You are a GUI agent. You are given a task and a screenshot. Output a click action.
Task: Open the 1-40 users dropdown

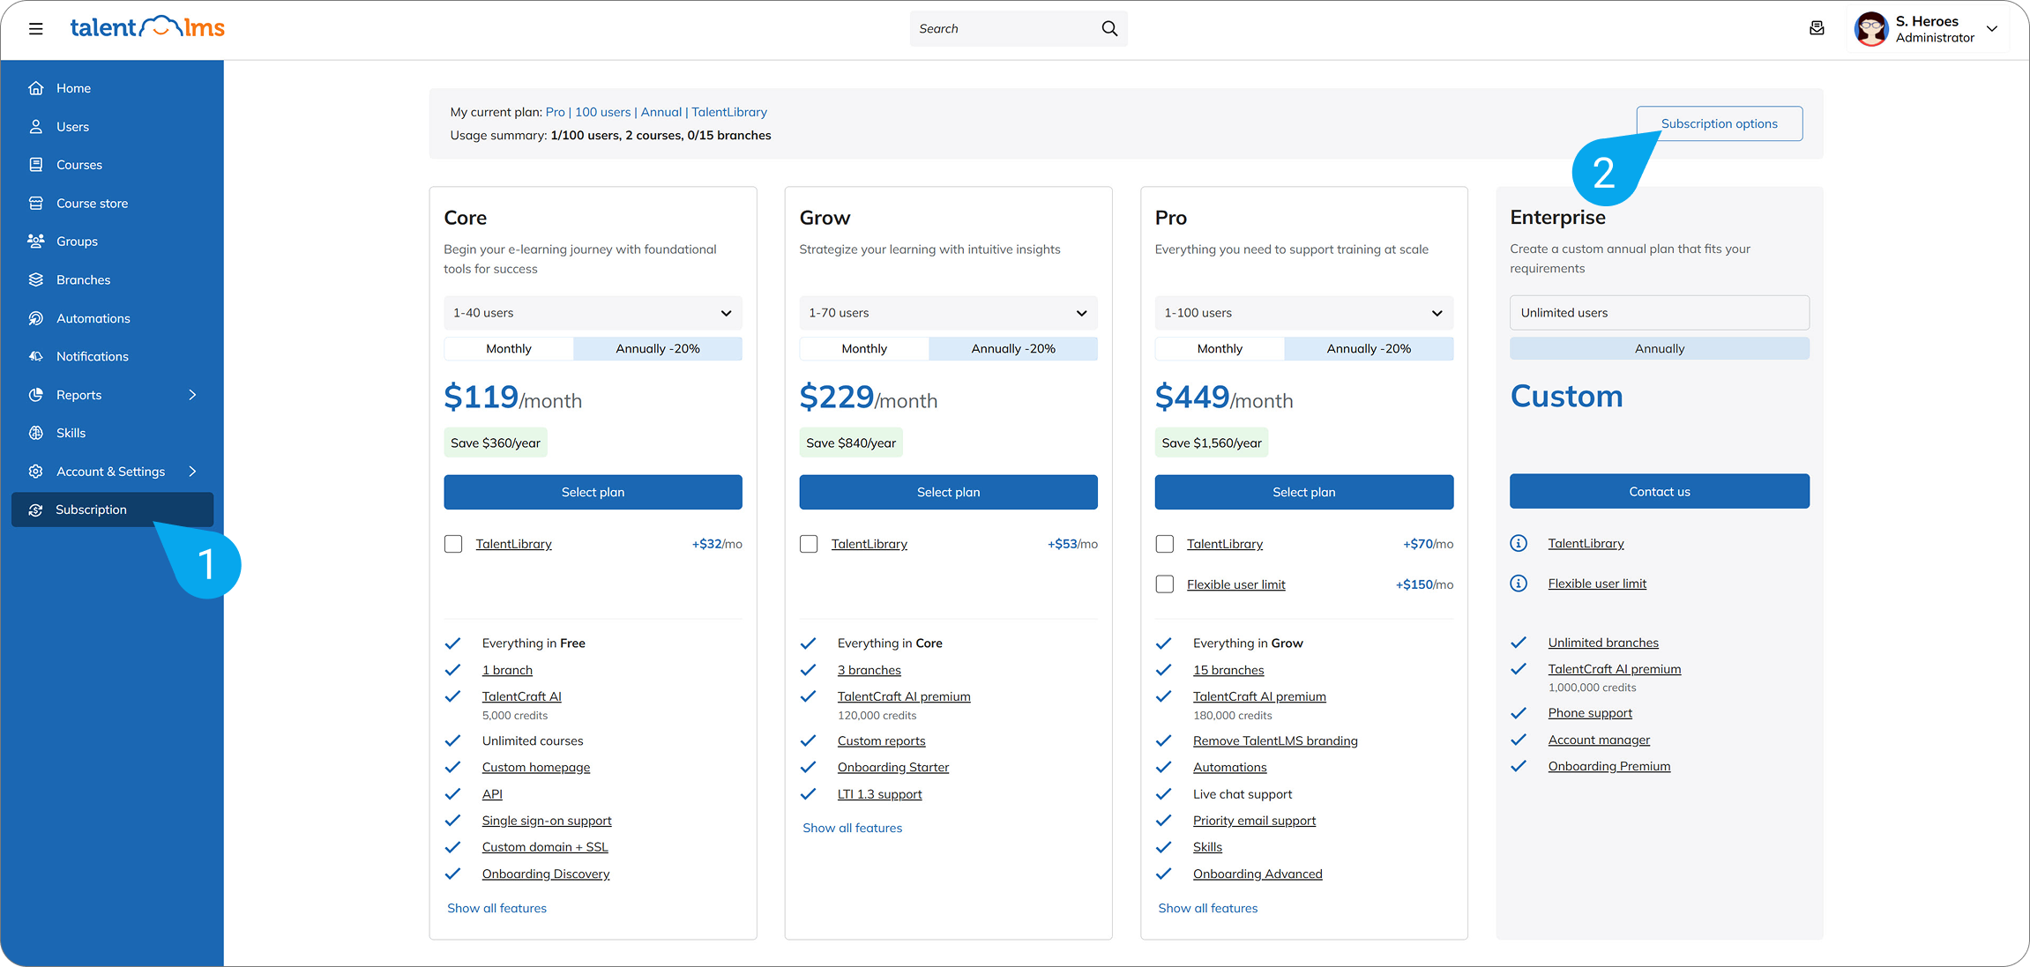tap(593, 313)
